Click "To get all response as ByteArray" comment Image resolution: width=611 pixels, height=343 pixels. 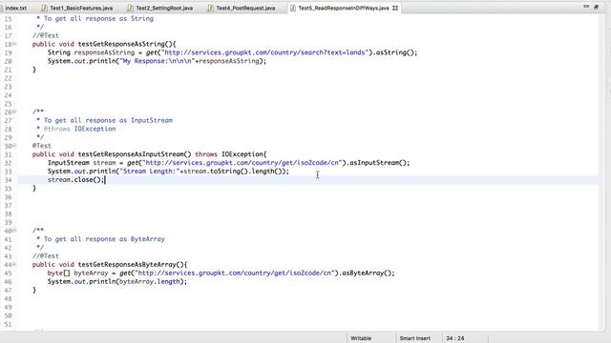point(104,239)
